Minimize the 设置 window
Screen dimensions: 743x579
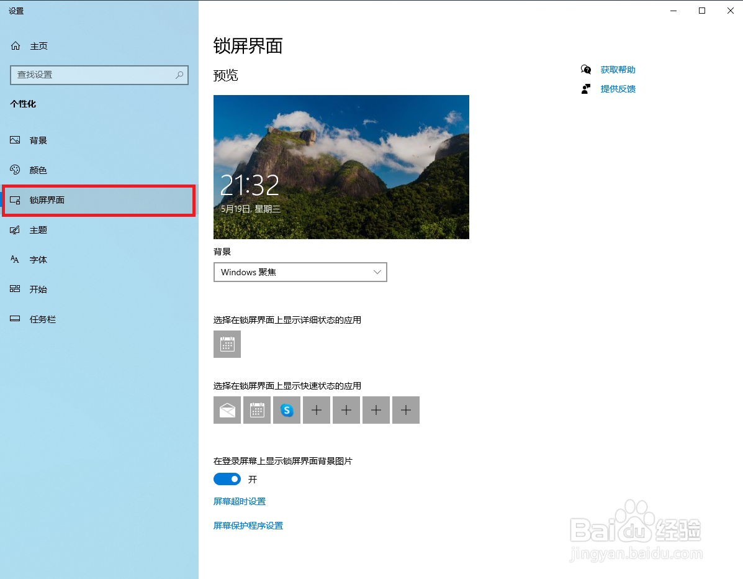[673, 11]
